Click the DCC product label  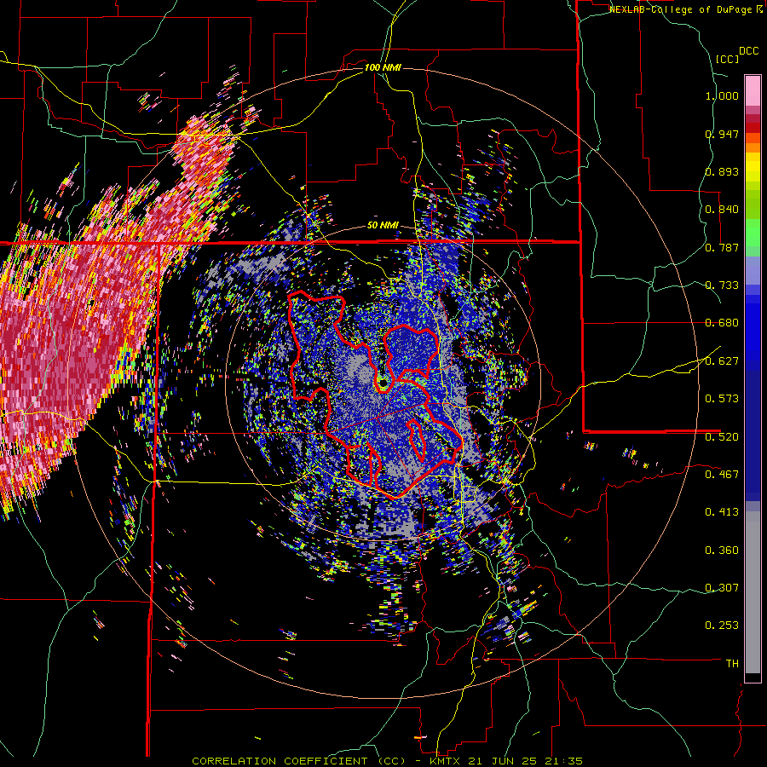click(748, 51)
